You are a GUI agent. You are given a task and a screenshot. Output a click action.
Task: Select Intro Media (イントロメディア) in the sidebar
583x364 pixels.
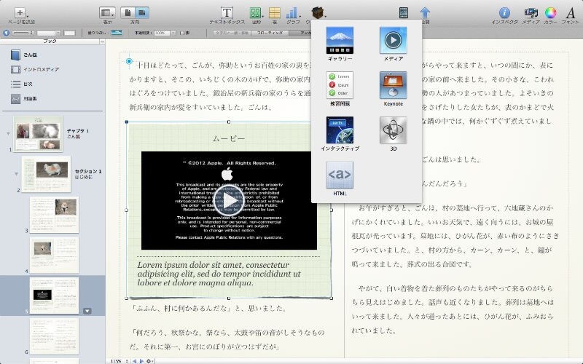click(35, 69)
